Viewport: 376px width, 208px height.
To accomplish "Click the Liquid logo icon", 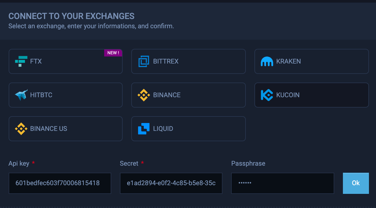I will point(144,129).
